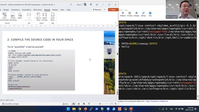This screenshot has height=112, width=199.
Task: Start Slide Show from status bar
Action: click(89, 104)
